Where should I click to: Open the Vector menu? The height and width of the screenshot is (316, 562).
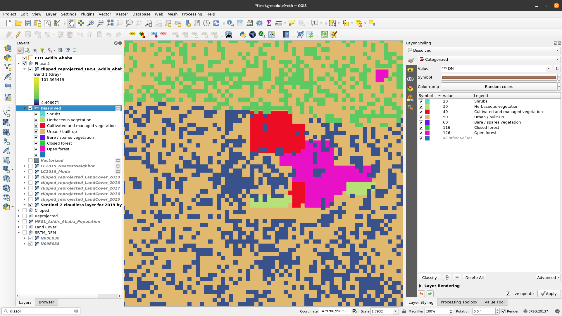[x=105, y=14]
